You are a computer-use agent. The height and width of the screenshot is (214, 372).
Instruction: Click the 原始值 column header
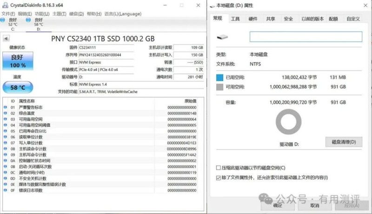pos(191,101)
